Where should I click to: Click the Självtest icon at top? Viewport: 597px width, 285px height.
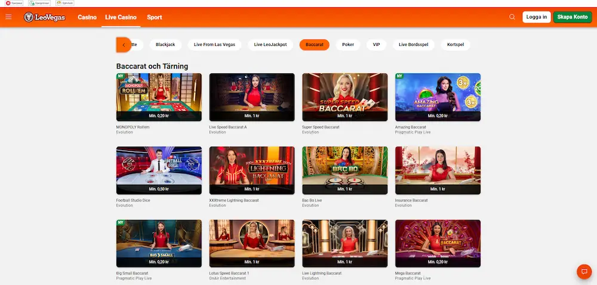64,3
